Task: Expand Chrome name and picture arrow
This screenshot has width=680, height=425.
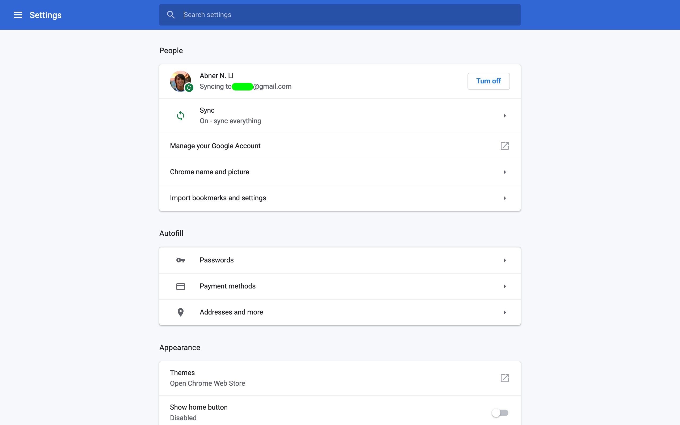Action: click(504, 172)
